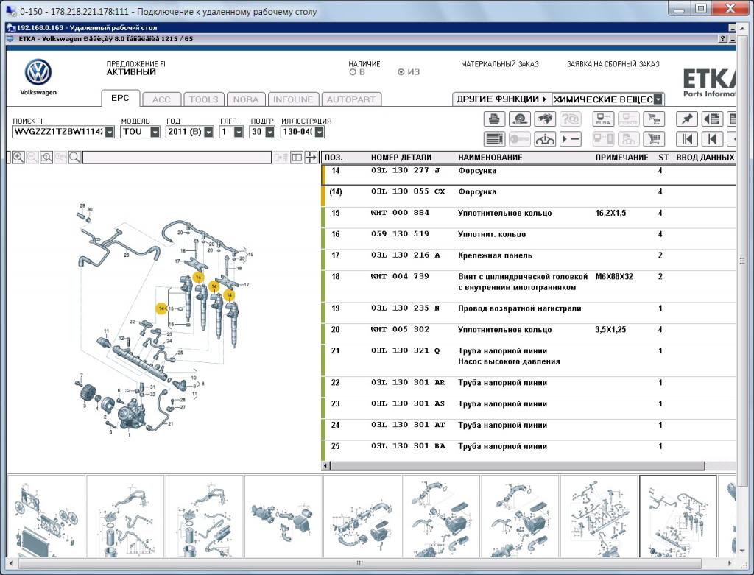Click the ETKA help question mark
Viewport: 754px width, 575px height.
point(723,39)
